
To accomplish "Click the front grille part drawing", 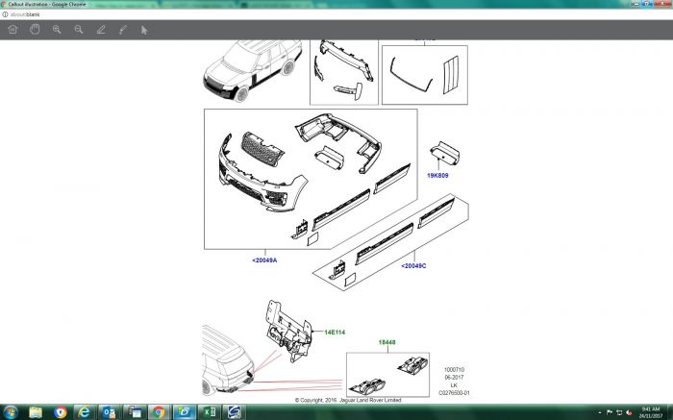I will tap(262, 148).
